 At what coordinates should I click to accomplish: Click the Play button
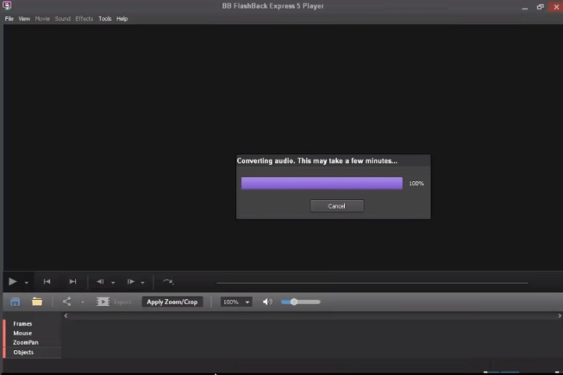pyautogui.click(x=13, y=282)
